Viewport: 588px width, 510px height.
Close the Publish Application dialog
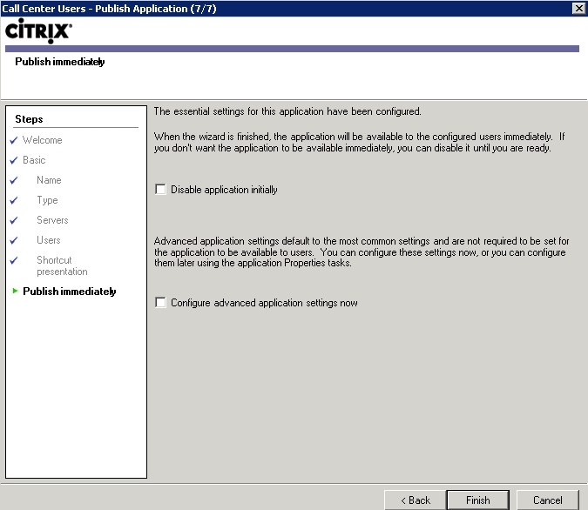coord(578,8)
